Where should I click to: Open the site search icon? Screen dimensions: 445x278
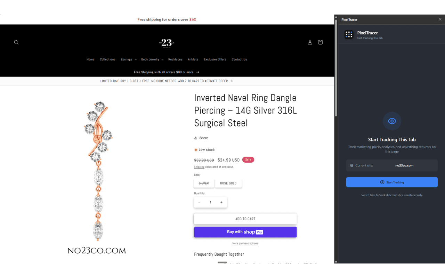click(x=16, y=42)
